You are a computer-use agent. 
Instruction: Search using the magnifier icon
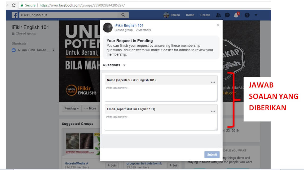pyautogui.click(x=123, y=15)
